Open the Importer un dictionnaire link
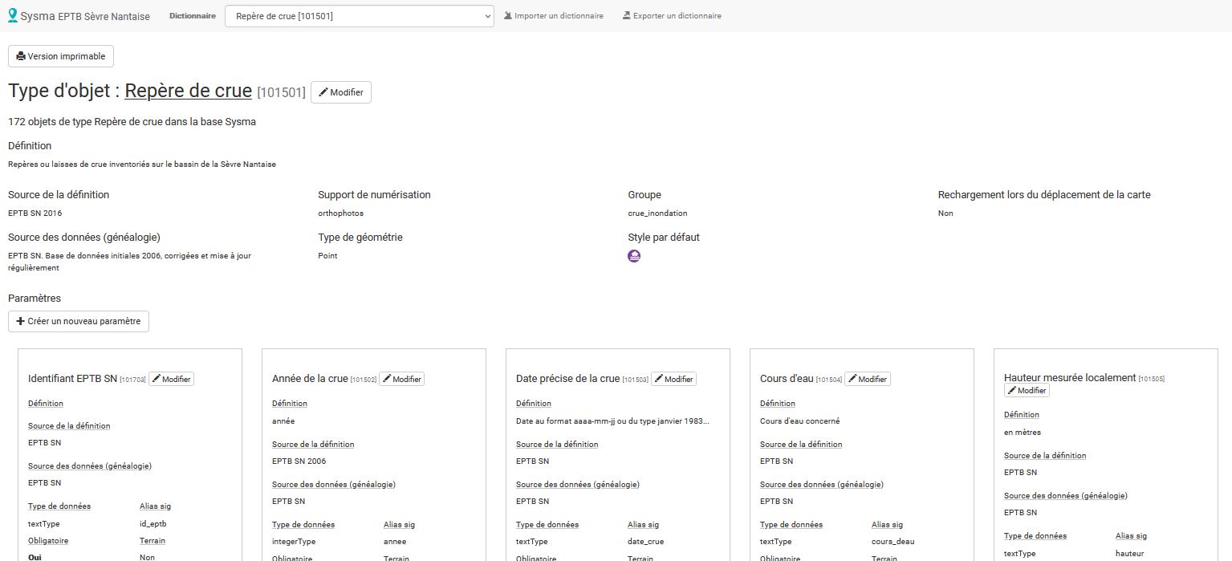 point(559,16)
